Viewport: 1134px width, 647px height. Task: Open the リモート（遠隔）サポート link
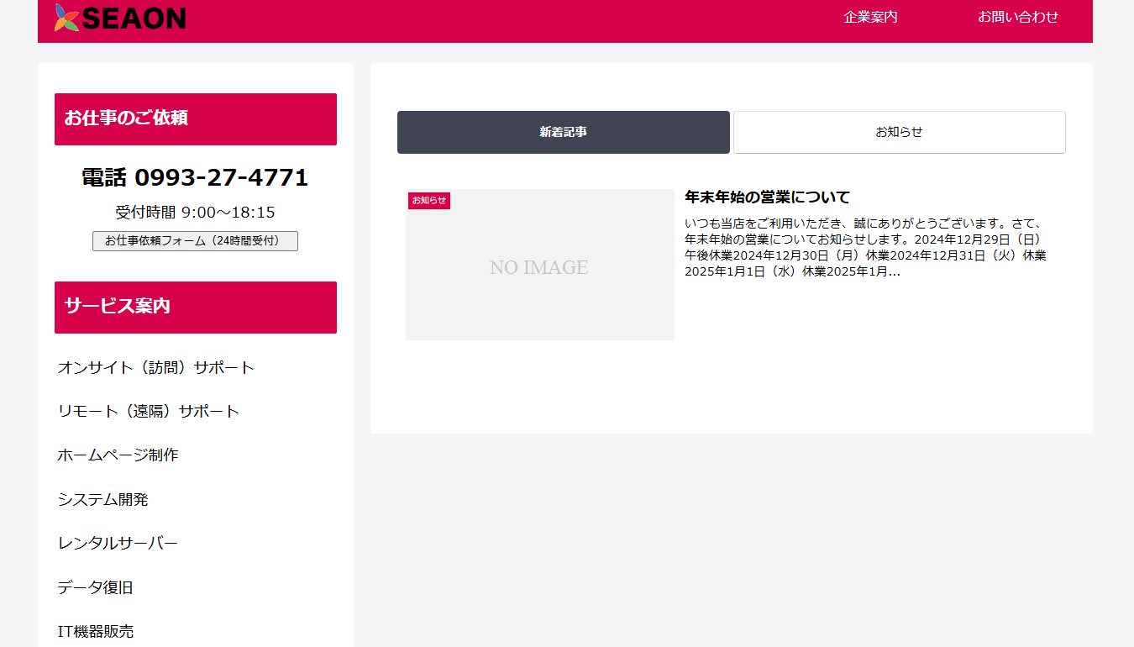pyautogui.click(x=149, y=411)
